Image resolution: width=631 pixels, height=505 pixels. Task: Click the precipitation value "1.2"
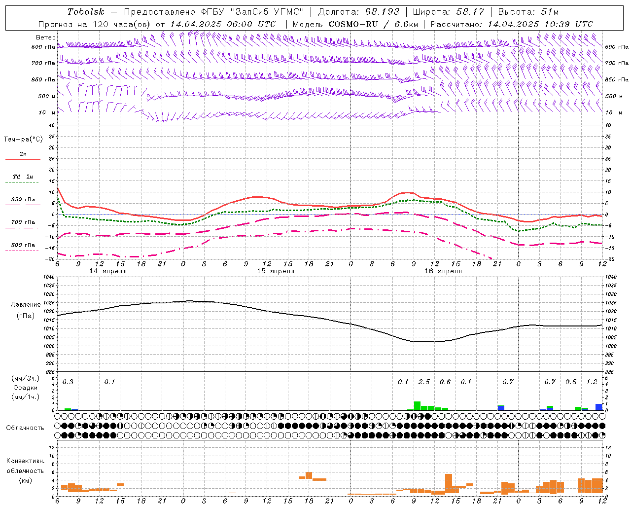coord(592,382)
